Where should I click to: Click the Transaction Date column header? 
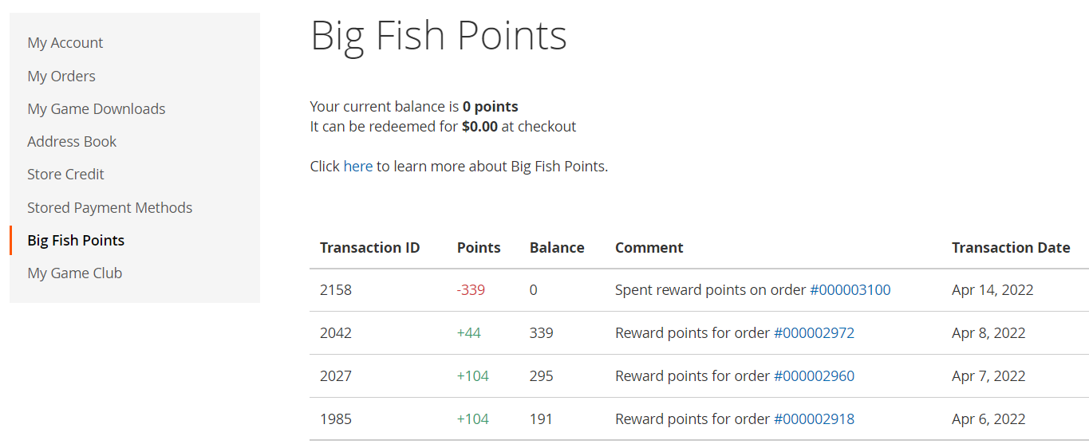pos(1011,248)
